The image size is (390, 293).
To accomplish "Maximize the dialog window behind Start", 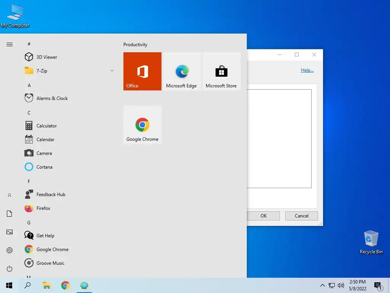I will 297,55.
